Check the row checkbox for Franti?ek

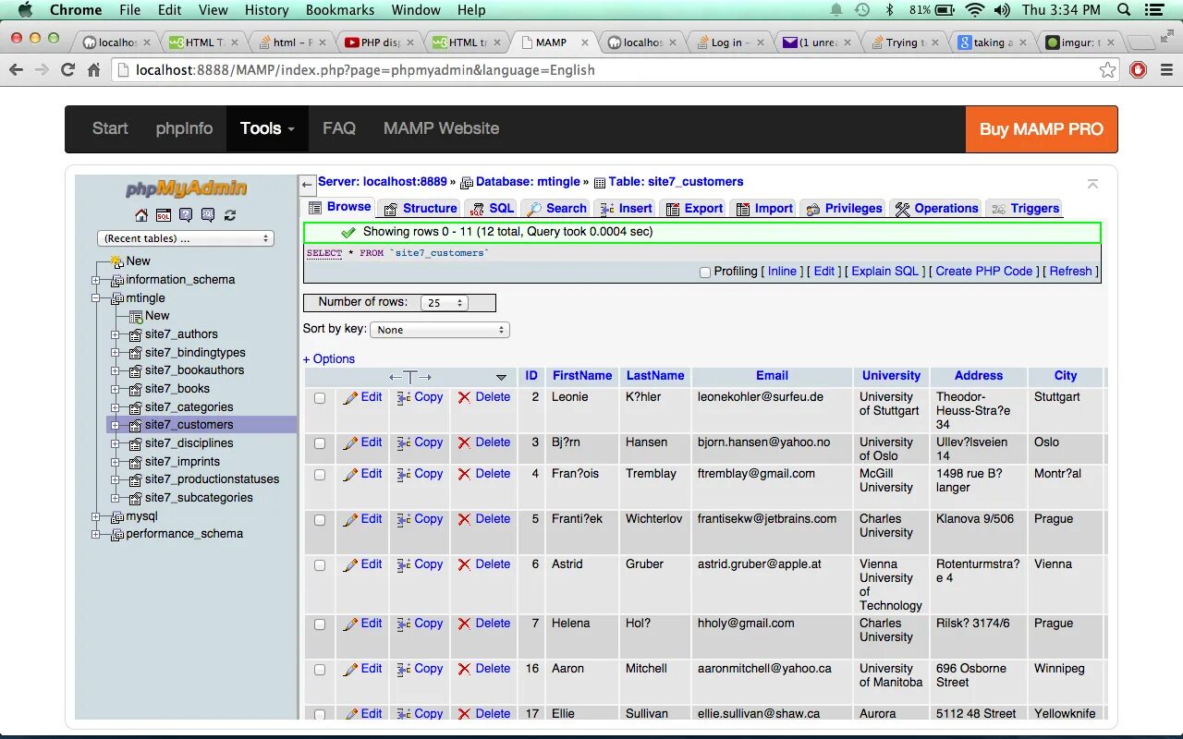(320, 520)
